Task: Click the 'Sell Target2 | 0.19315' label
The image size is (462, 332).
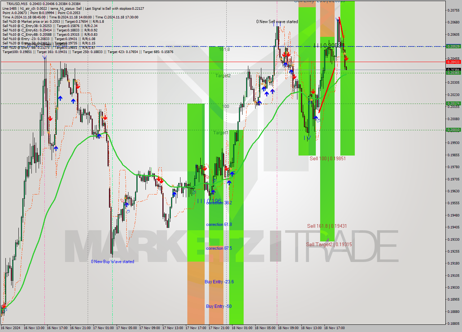Action: (x=329, y=244)
